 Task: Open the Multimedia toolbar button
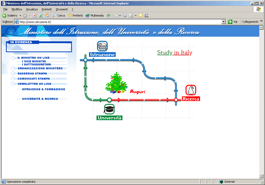[x=95, y=16]
